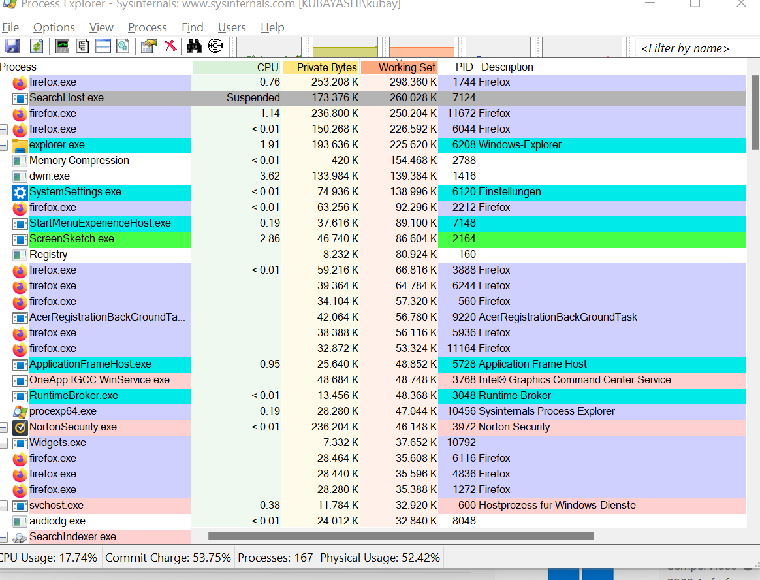760x580 pixels.
Task: Click 'Commit Charge: 53.75%' in status bar
Action: pyautogui.click(x=168, y=558)
